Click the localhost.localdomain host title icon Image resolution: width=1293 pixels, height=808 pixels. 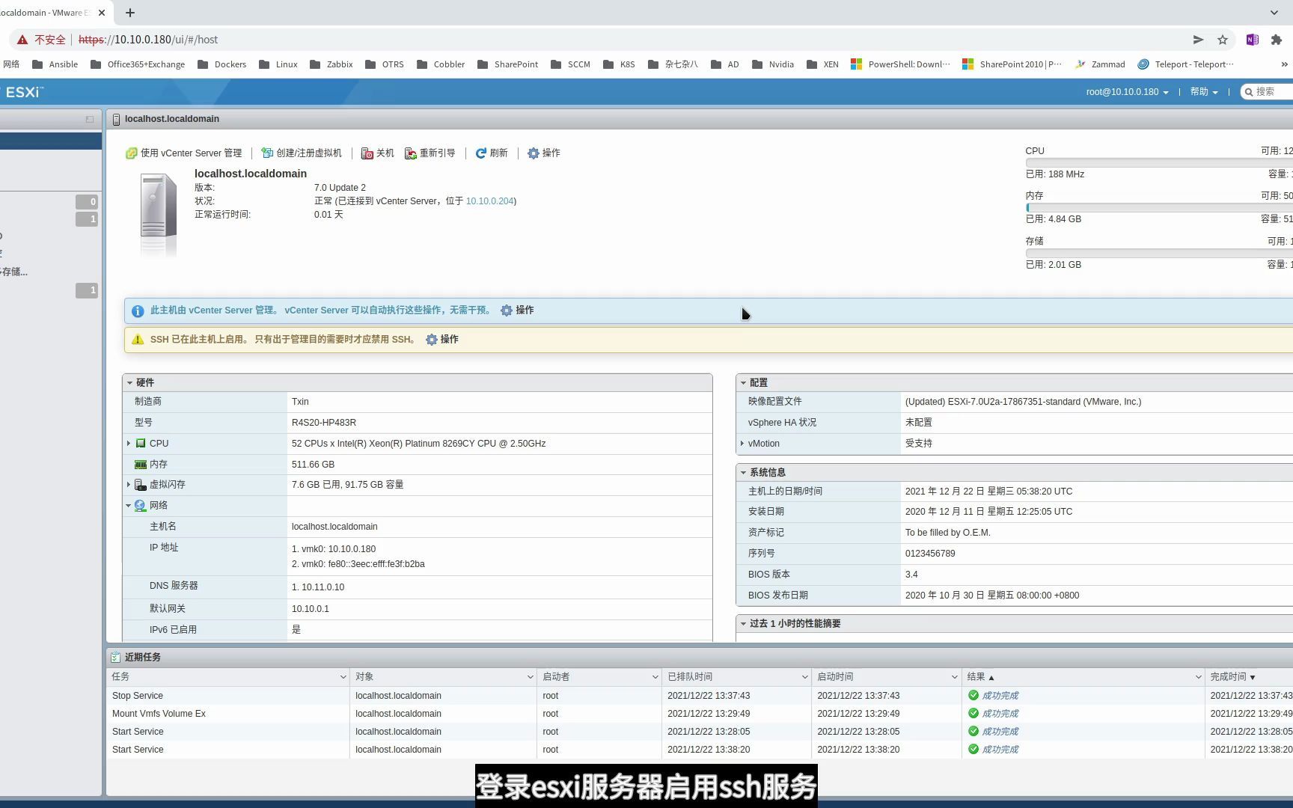coord(116,119)
